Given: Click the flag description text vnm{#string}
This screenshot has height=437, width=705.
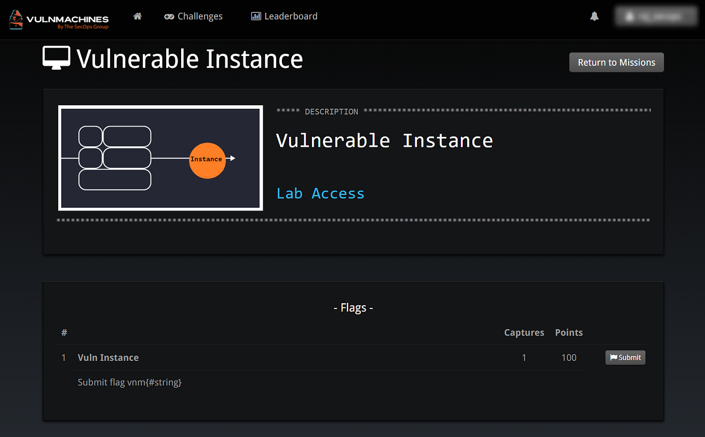Looking at the screenshot, I should pyautogui.click(x=129, y=382).
